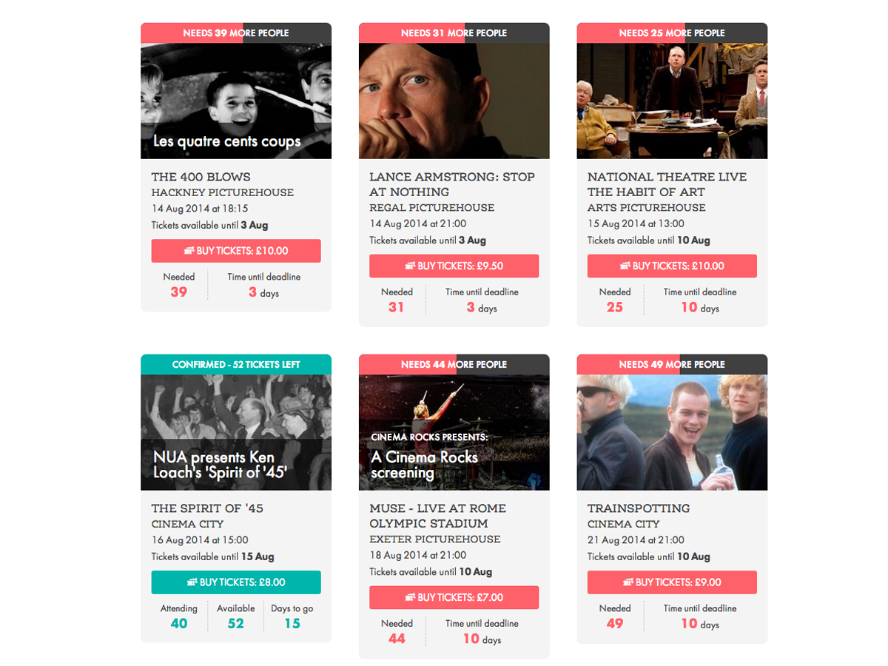Buy National Theatre Live tickets for £10.00
The width and height of the screenshot is (888, 666).
[x=672, y=266]
